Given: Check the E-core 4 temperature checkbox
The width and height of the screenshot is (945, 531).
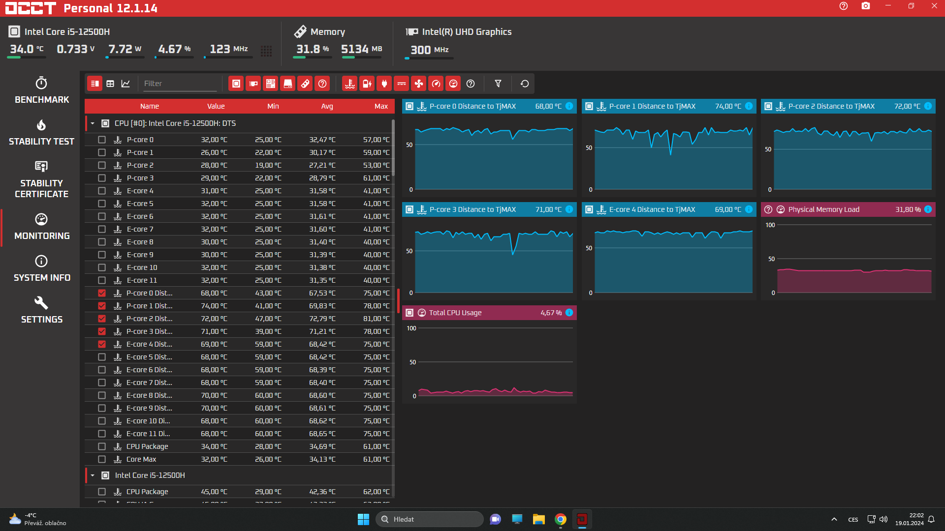Looking at the screenshot, I should [x=102, y=191].
